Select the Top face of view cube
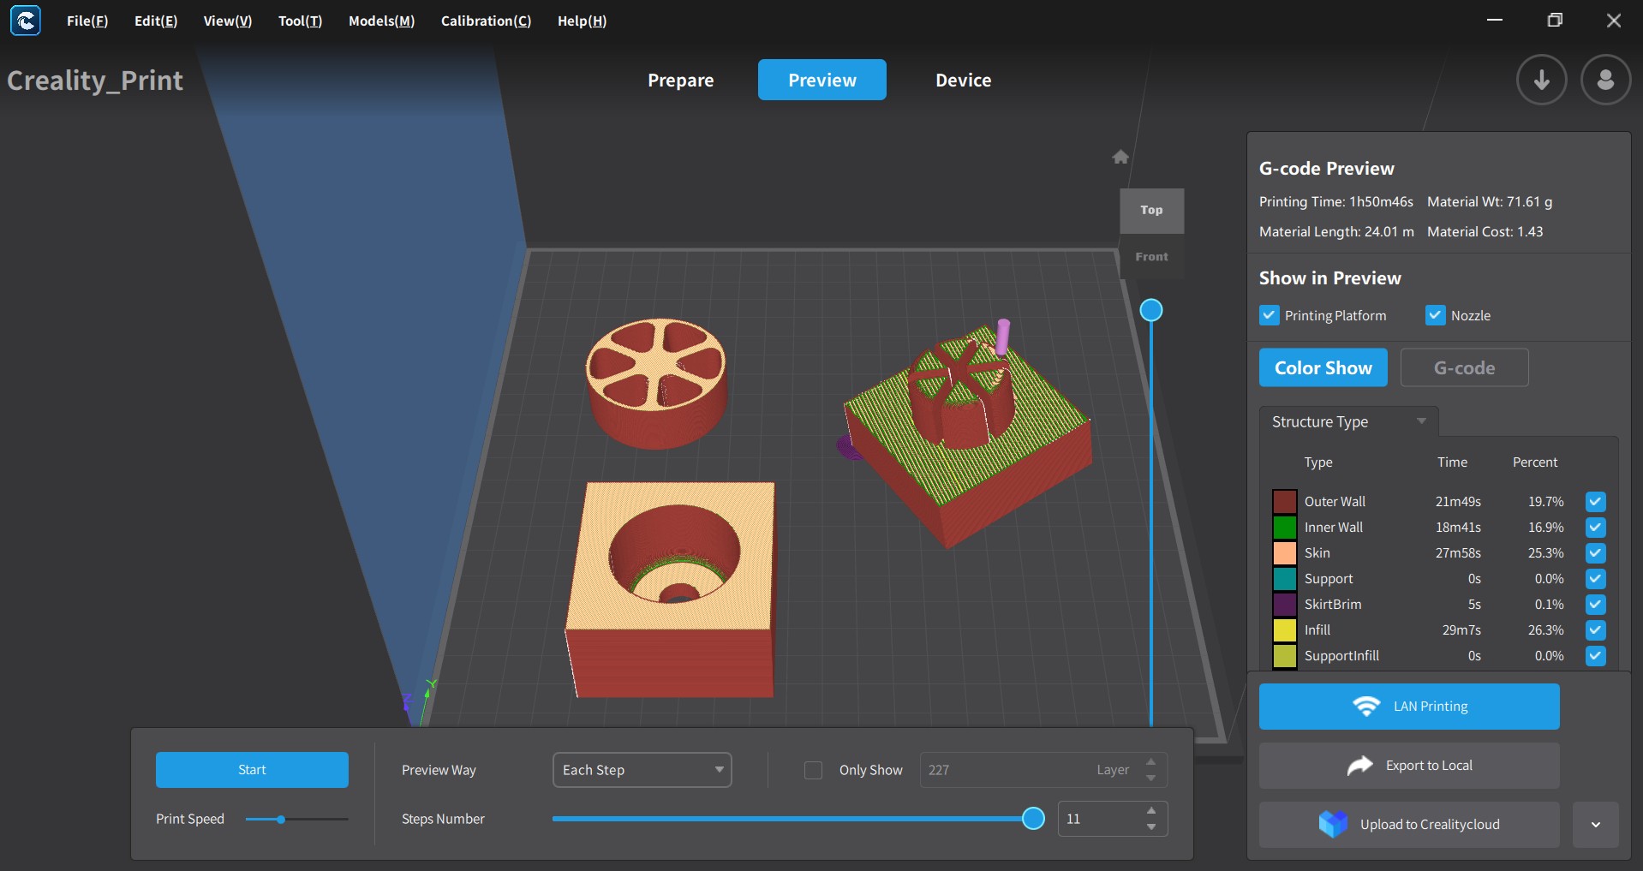Viewport: 1643px width, 871px height. [x=1151, y=211]
